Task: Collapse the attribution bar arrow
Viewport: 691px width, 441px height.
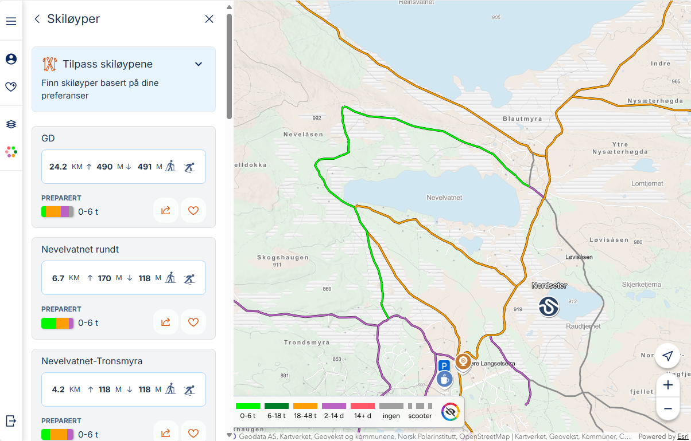Action: (x=230, y=436)
